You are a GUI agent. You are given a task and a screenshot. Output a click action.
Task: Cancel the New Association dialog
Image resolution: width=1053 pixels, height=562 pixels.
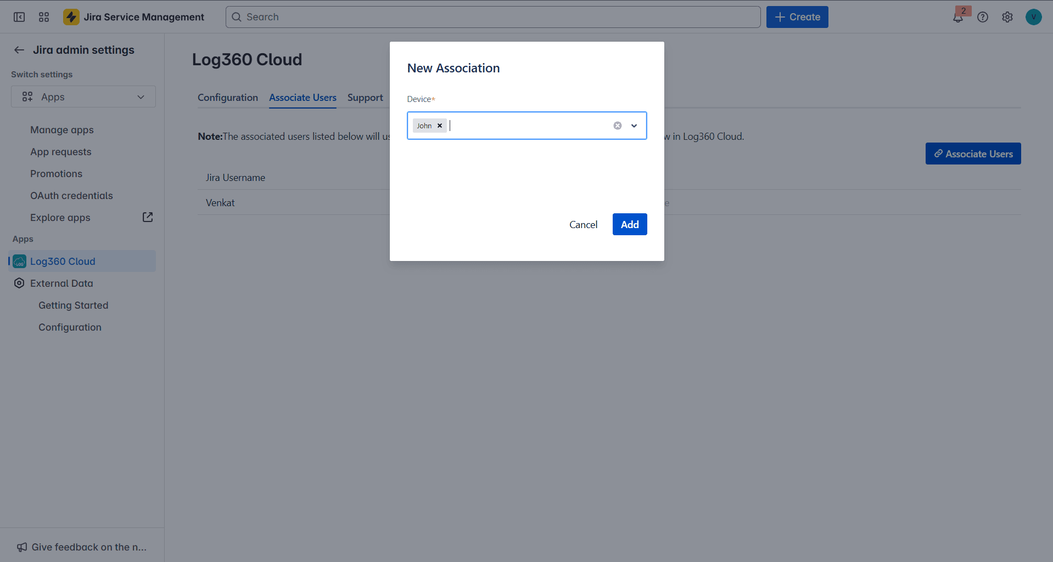[x=583, y=224]
